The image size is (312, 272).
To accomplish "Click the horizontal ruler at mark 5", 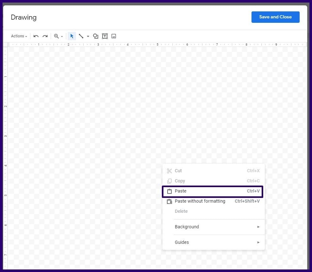I will tap(157, 45).
